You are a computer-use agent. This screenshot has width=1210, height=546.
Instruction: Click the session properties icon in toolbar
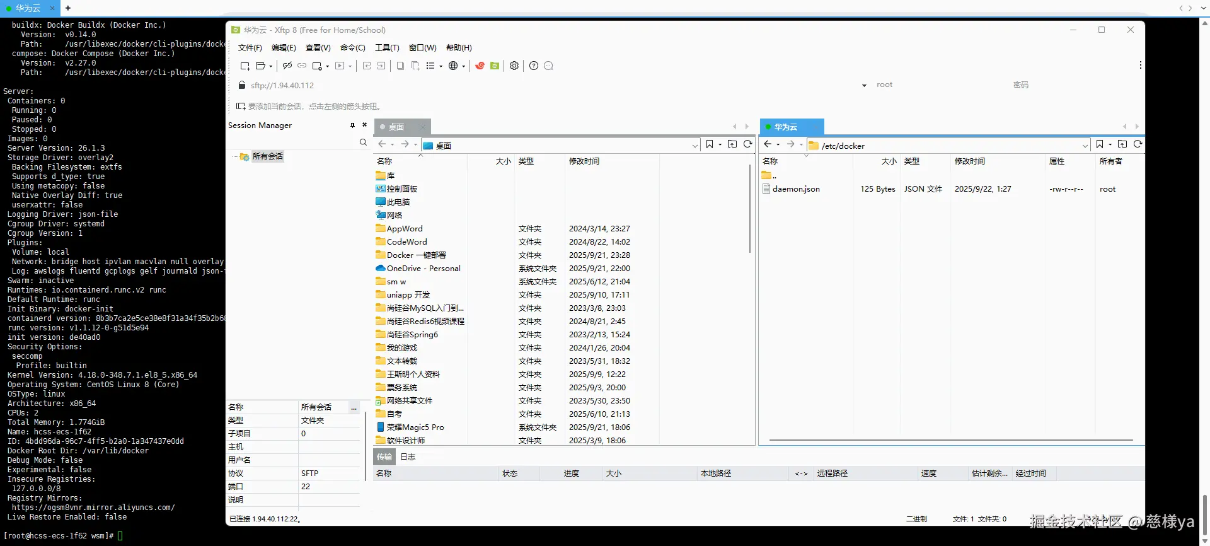318,66
